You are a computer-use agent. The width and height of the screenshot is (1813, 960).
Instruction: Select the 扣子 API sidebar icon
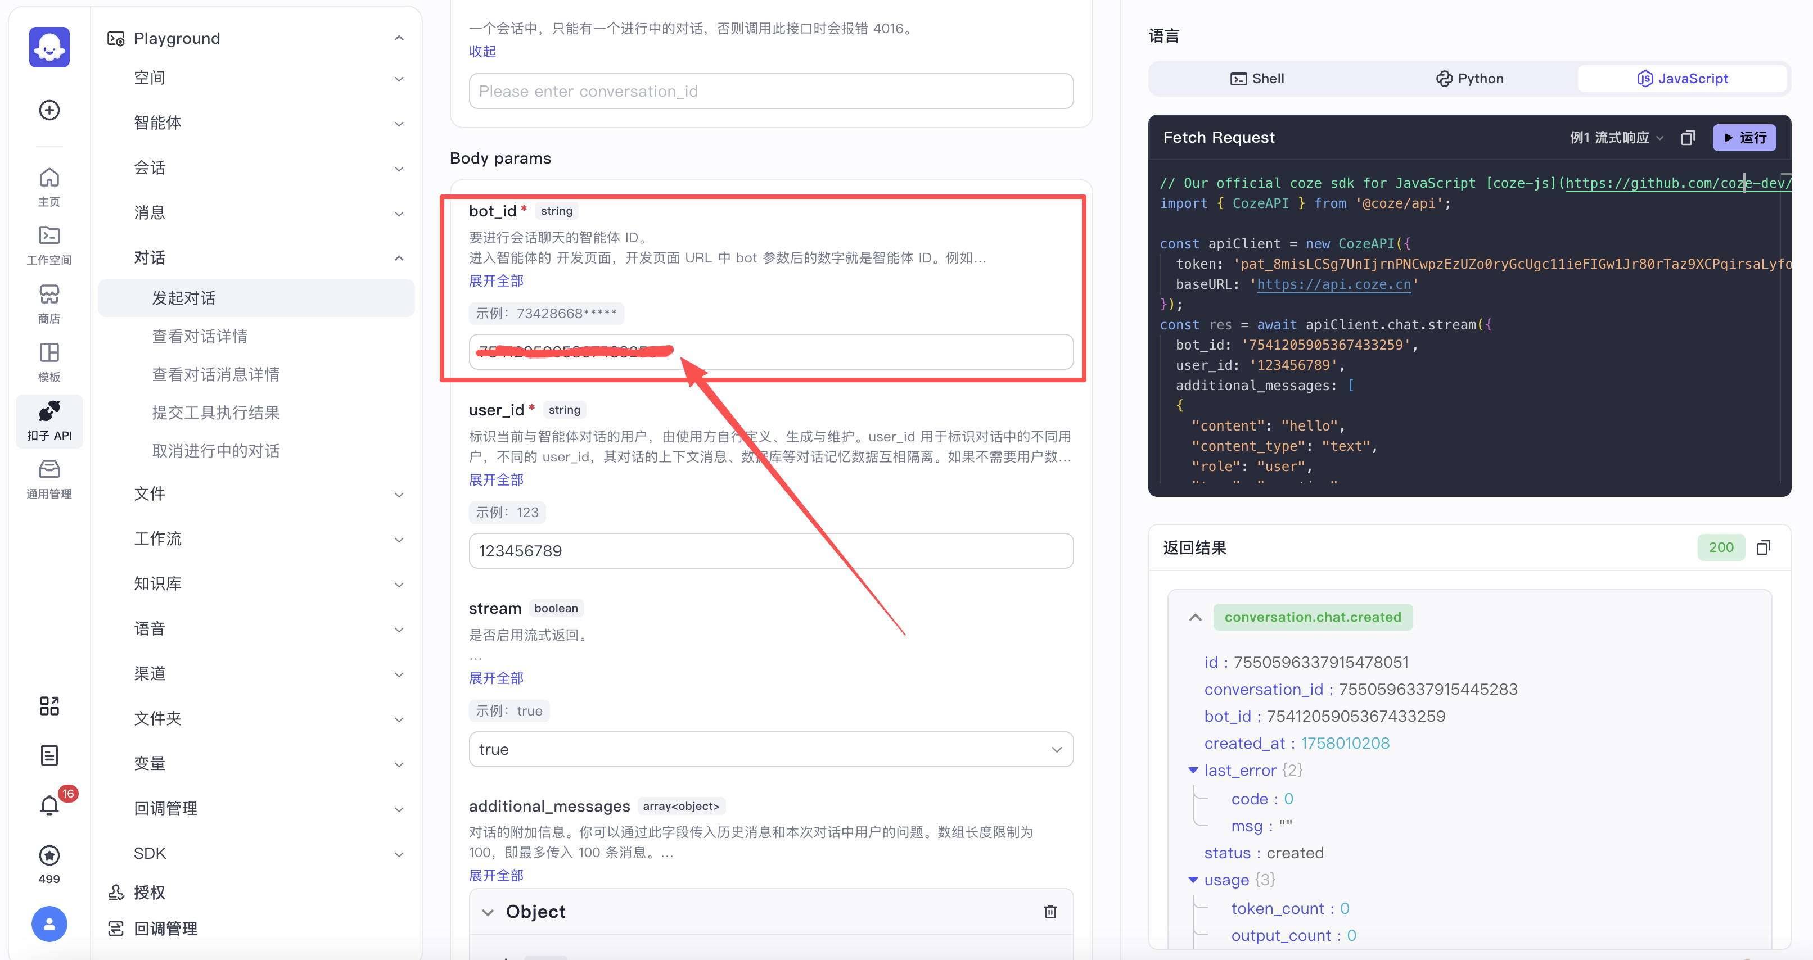pyautogui.click(x=48, y=420)
